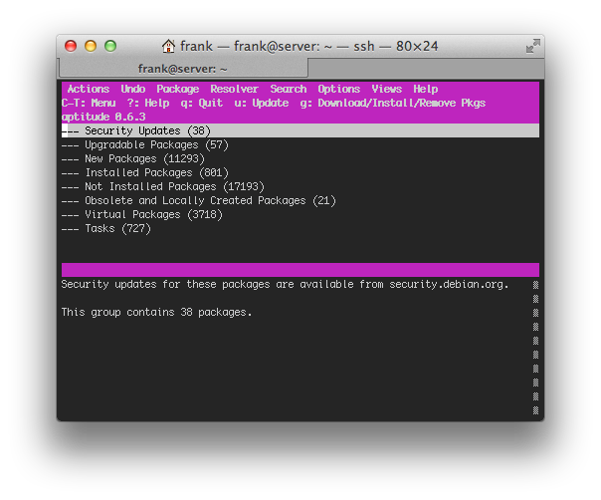Click the 'g: Download/Install/Remove Pkgs' hint
Screen dimensions: 601x500
pos(393,104)
